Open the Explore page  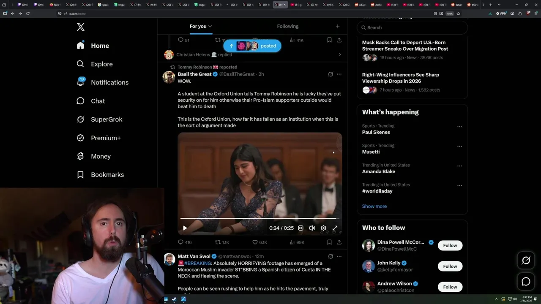tap(94, 64)
